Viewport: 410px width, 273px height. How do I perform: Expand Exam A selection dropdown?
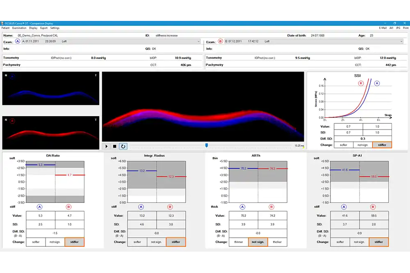click(x=198, y=41)
